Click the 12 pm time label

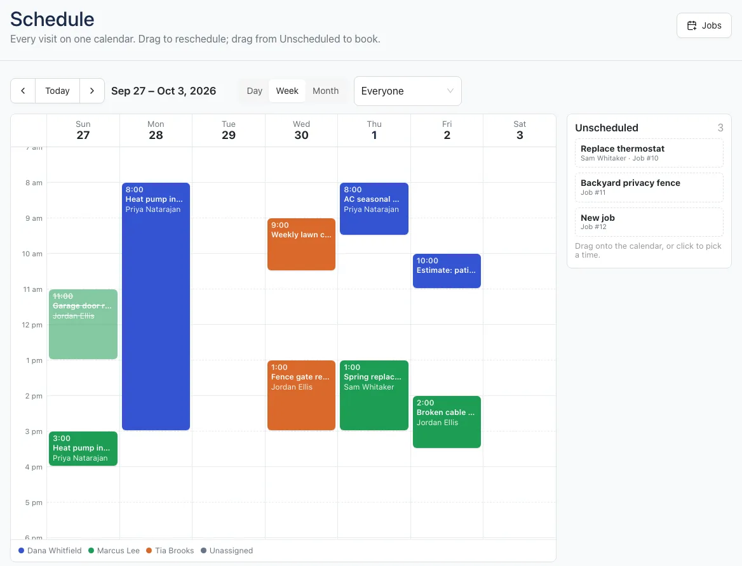click(x=32, y=325)
